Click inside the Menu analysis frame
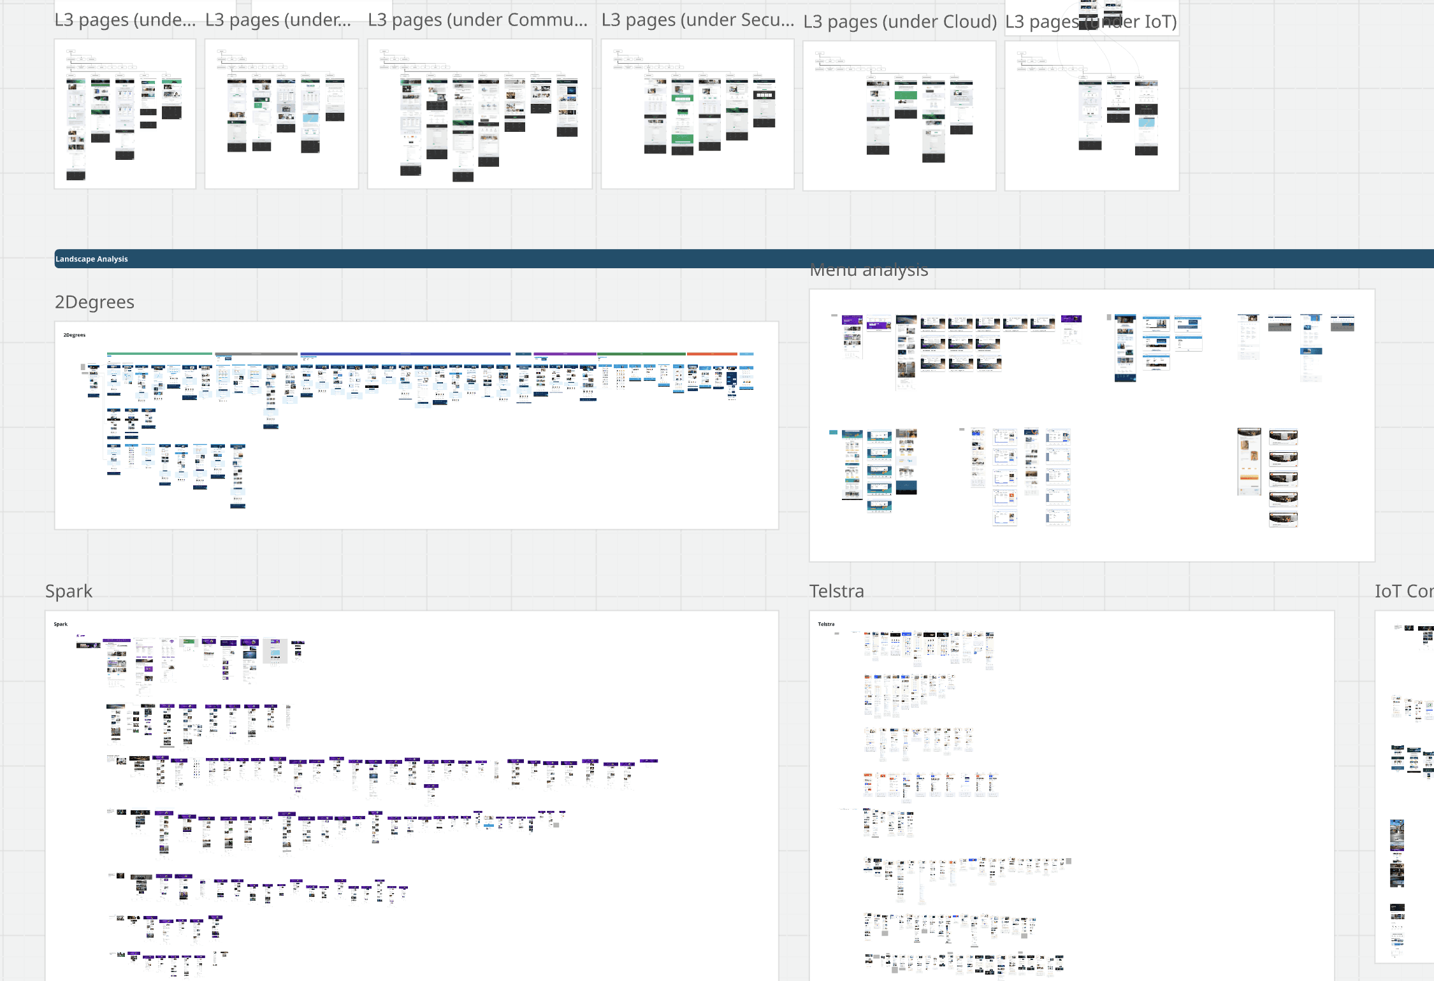Viewport: 1434px width, 981px height. pos(1092,426)
